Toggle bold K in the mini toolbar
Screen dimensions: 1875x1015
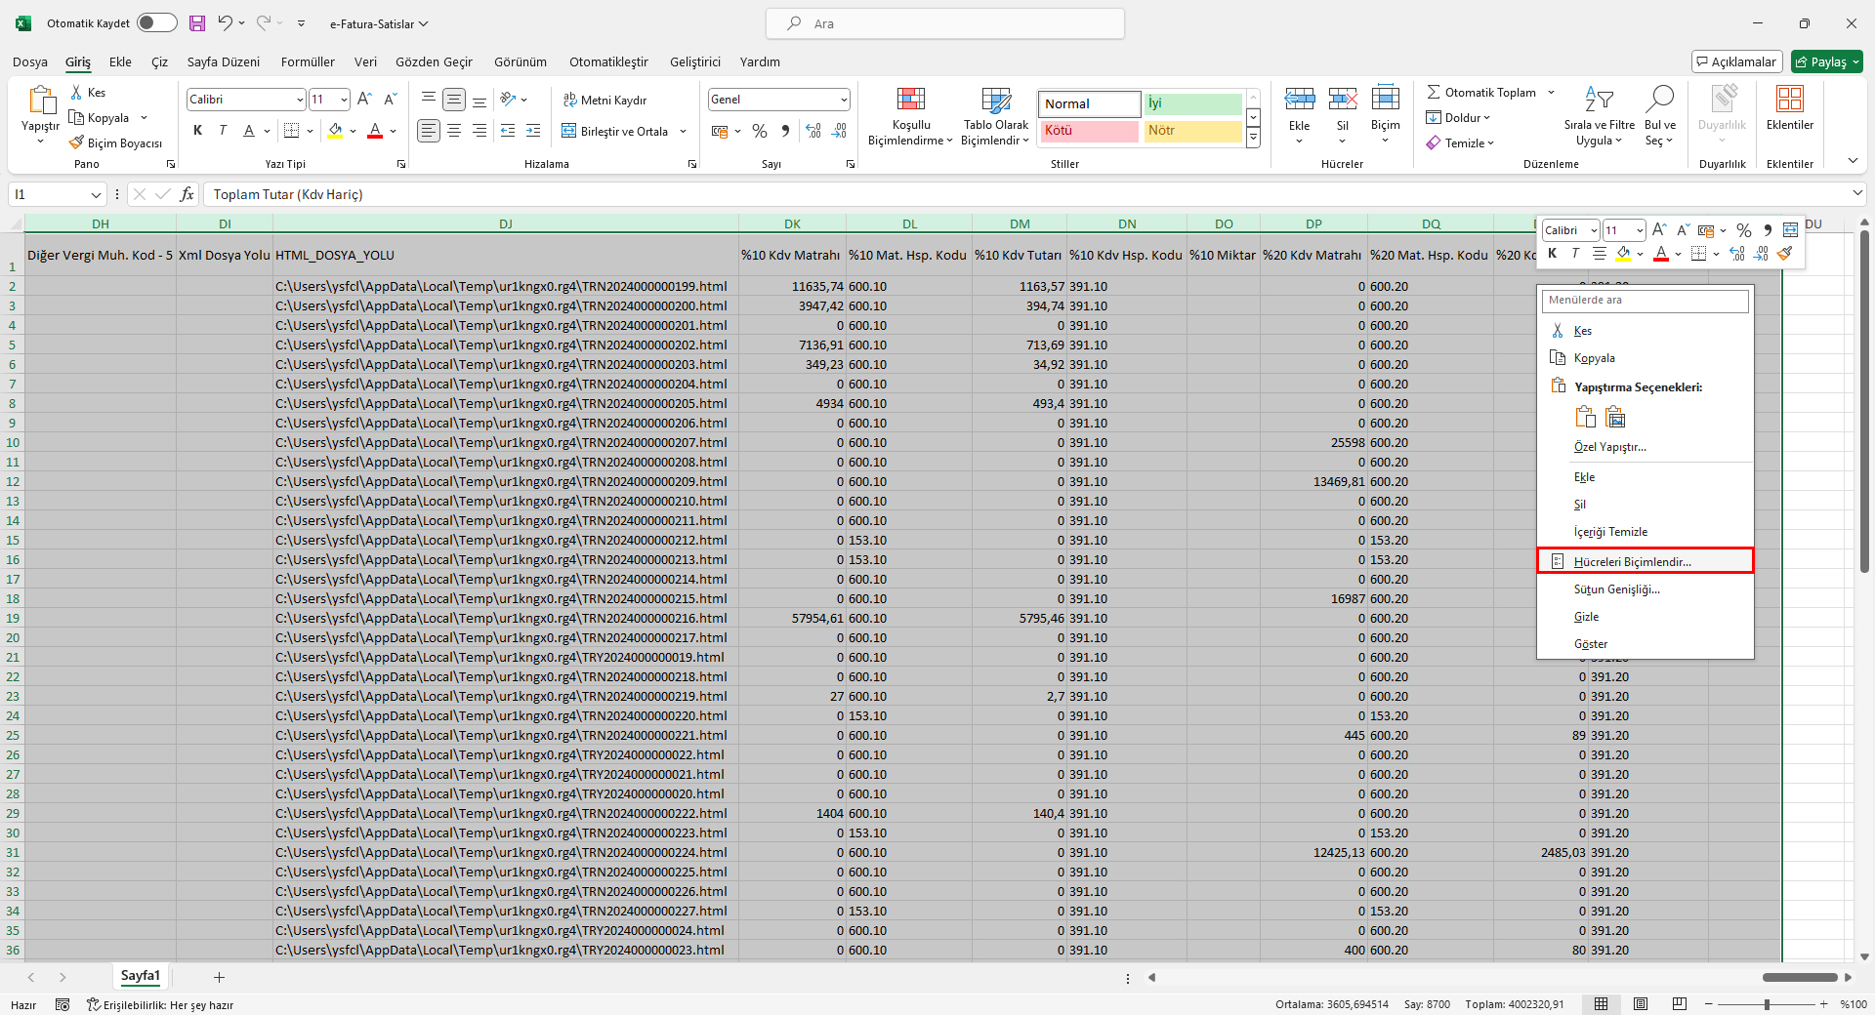pyautogui.click(x=1553, y=254)
